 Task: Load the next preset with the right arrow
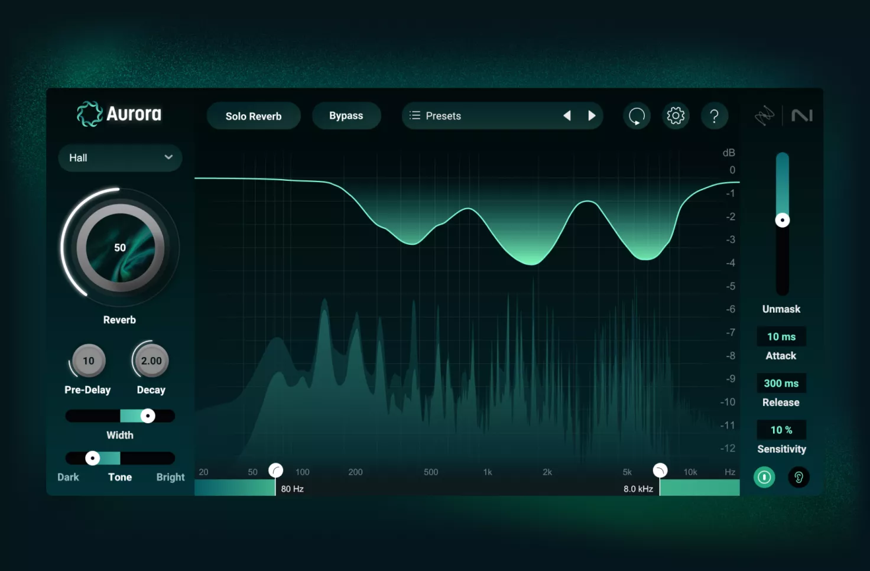point(592,116)
